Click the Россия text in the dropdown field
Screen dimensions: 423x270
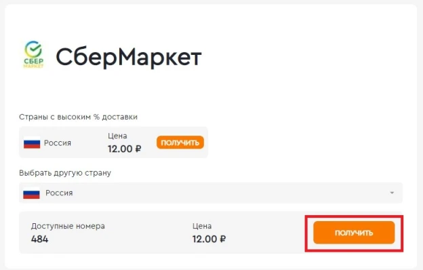point(59,193)
